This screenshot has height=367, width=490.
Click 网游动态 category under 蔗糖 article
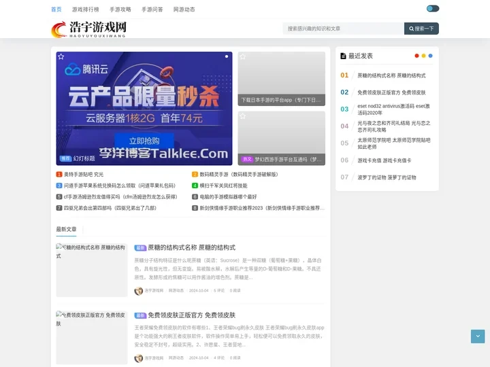pyautogui.click(x=176, y=291)
